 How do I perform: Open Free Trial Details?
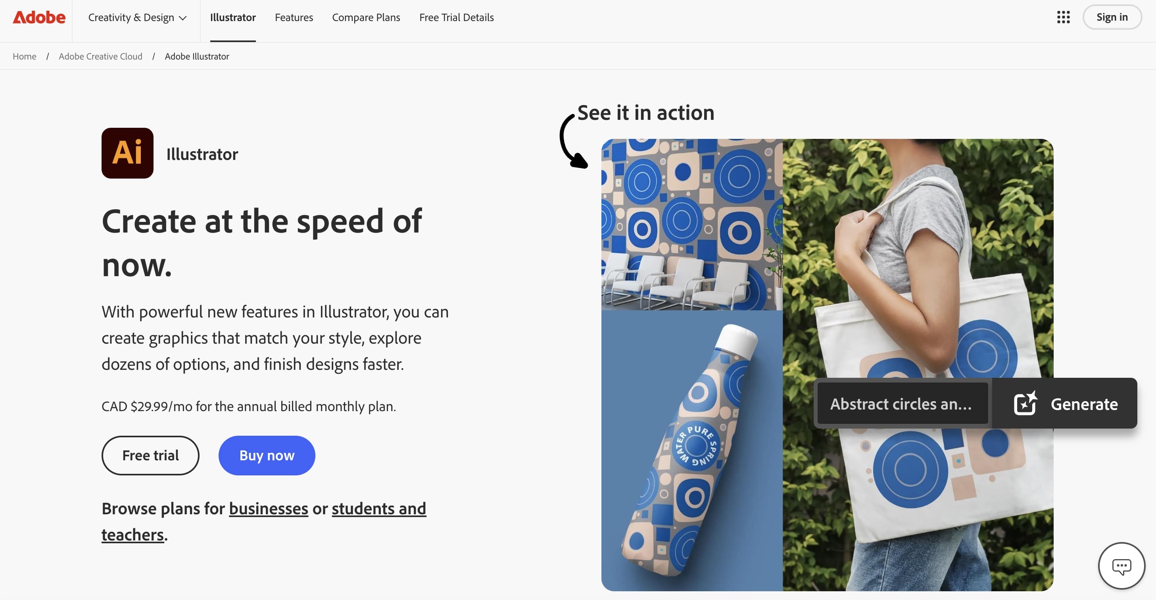coord(456,17)
